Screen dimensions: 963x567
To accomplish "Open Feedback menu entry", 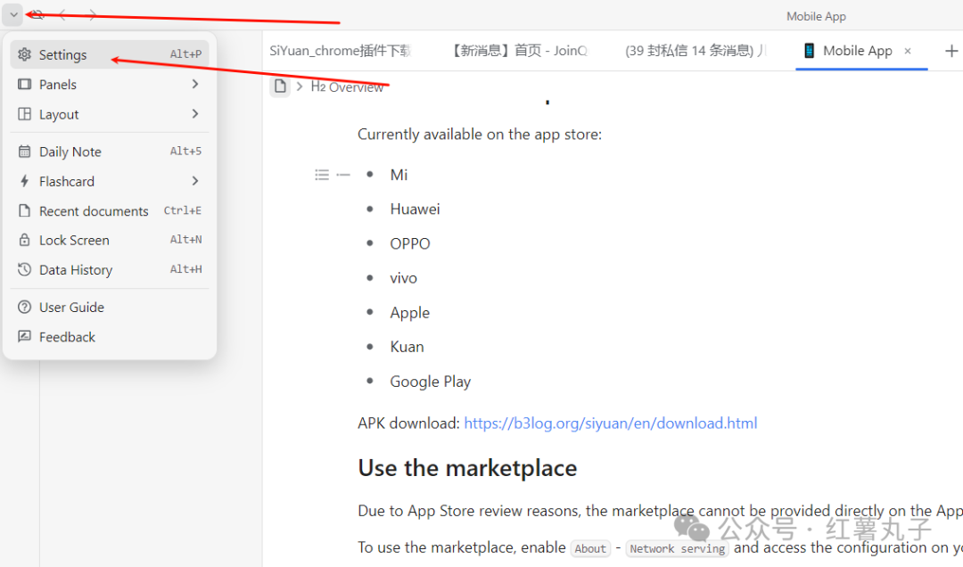I will [110, 337].
